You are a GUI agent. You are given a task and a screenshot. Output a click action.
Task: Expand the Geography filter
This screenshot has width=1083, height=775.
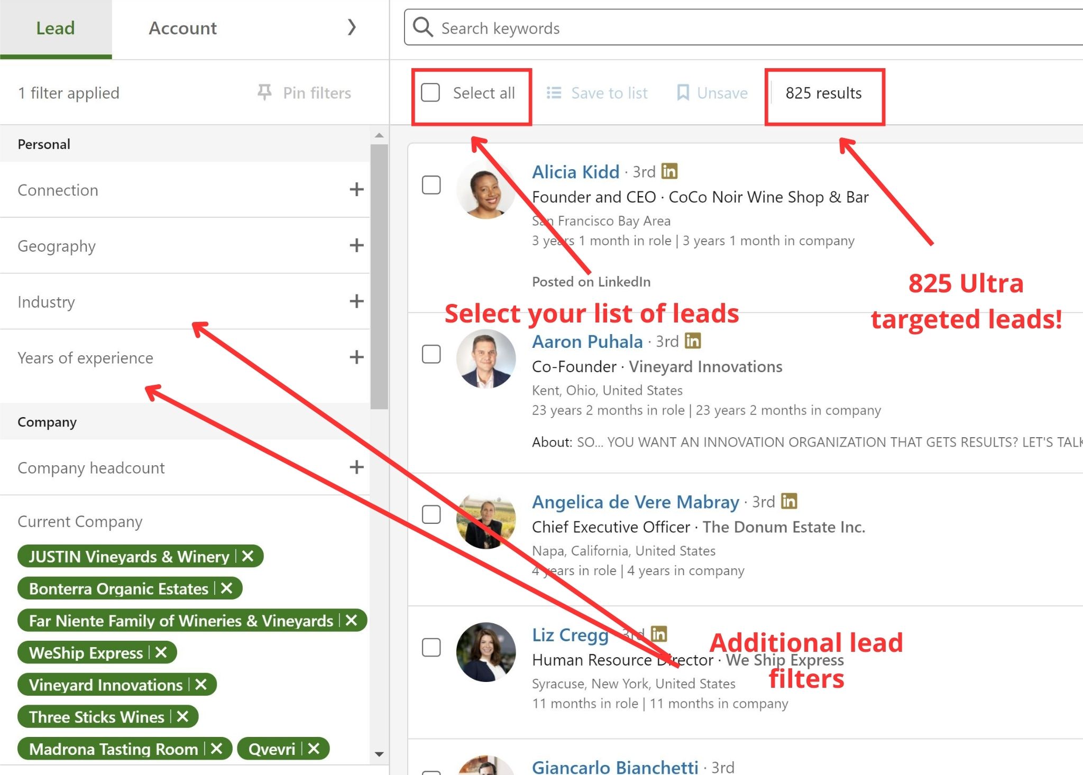click(356, 245)
